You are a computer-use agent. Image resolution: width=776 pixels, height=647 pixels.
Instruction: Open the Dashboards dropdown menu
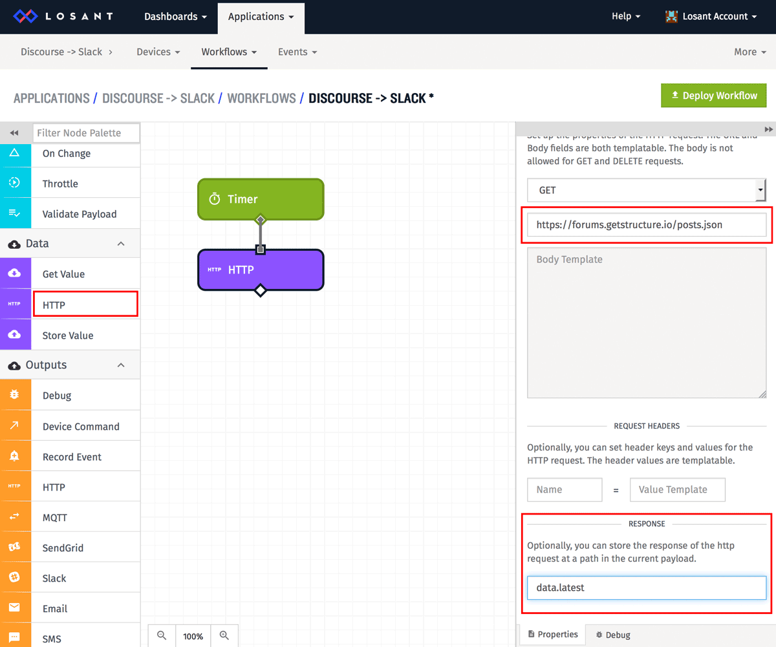tap(175, 16)
